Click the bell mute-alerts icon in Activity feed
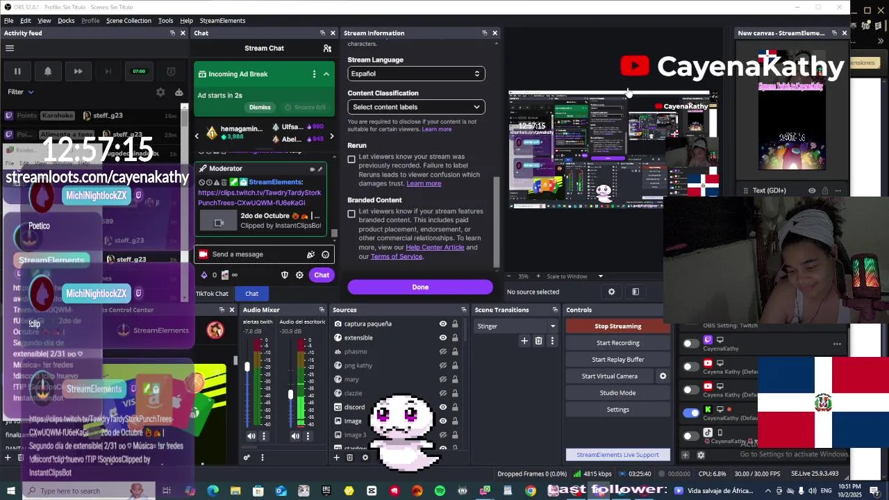The height and width of the screenshot is (500, 889). (48, 71)
